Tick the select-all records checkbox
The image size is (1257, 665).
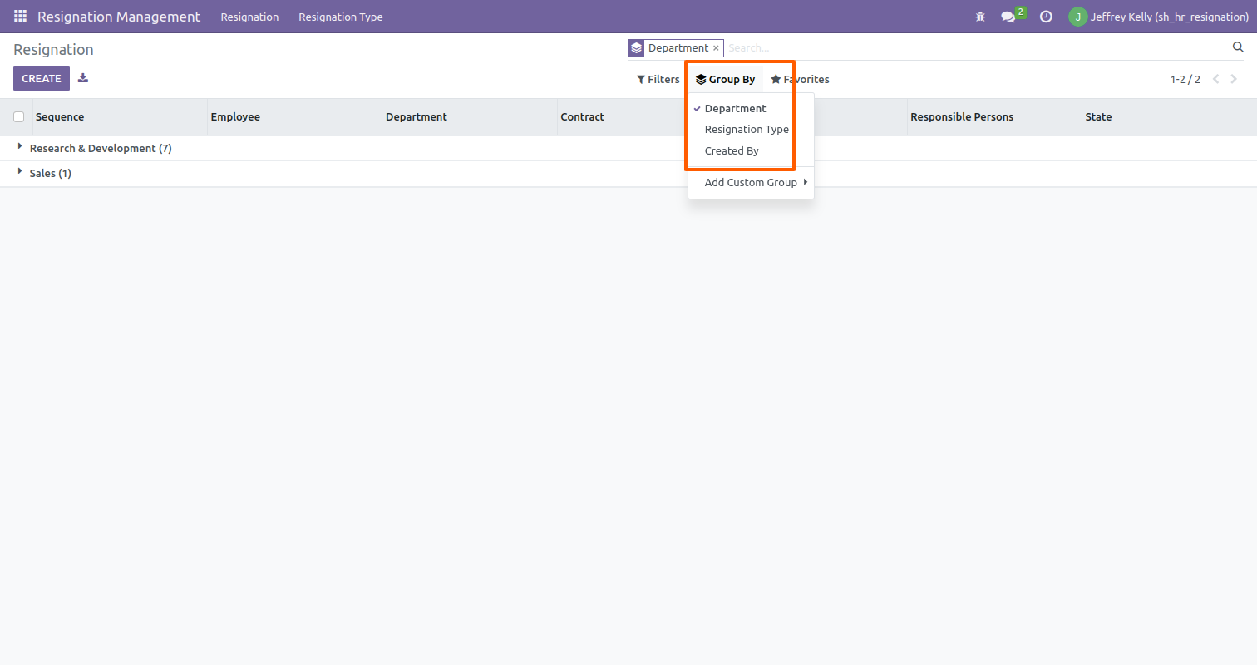19,117
